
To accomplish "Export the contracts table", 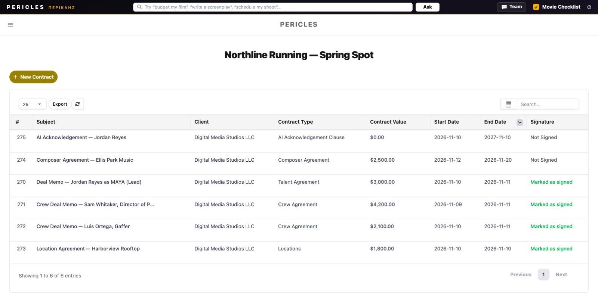I will pos(60,104).
